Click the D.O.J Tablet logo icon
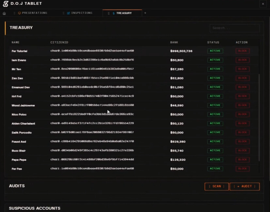Screen dimensions: 270x212 [6, 4]
